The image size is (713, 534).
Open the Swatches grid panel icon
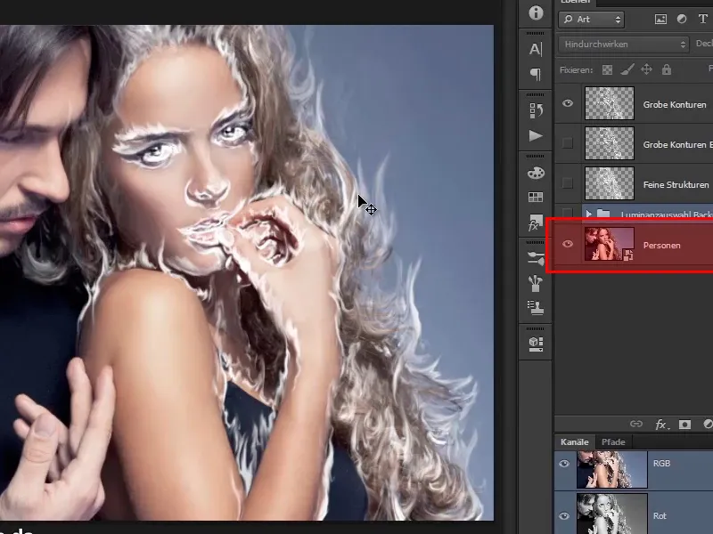536,197
